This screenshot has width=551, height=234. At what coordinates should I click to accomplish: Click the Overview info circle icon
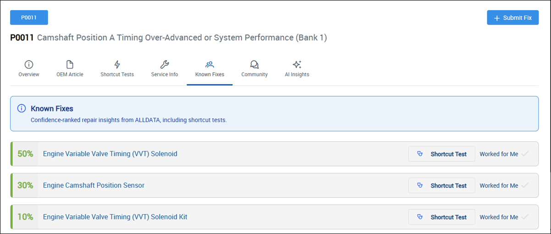[28, 64]
